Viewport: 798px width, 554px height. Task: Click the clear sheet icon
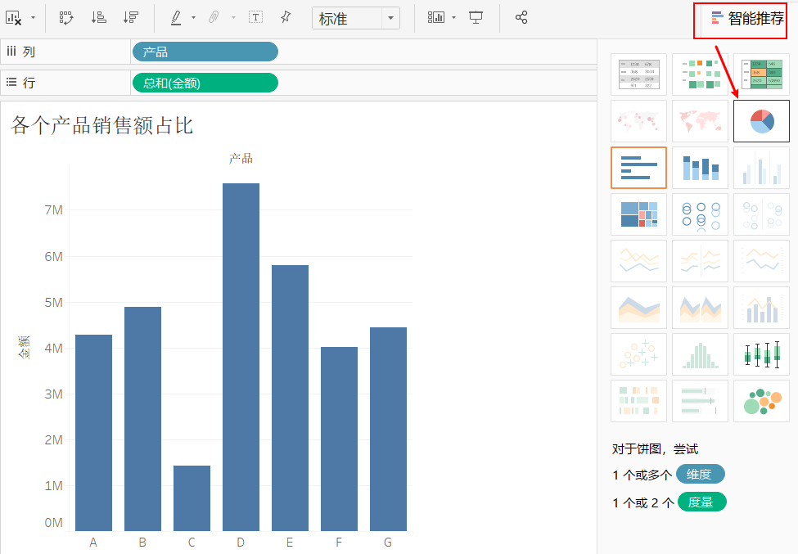[x=13, y=17]
